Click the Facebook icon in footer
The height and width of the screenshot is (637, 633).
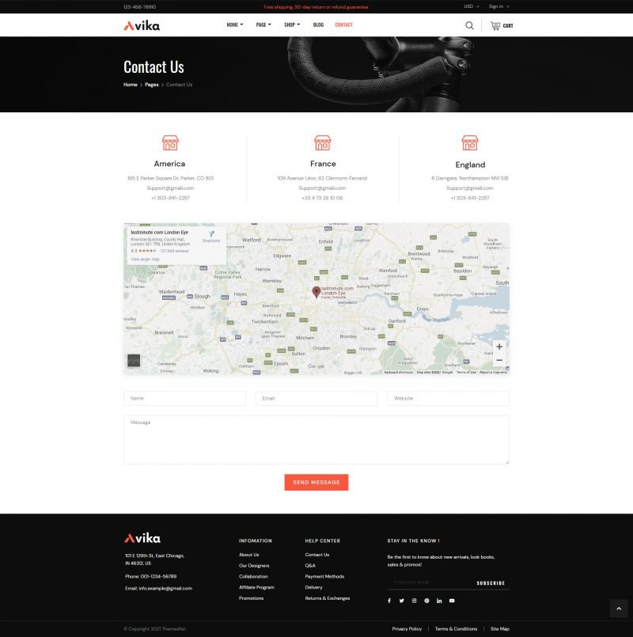(389, 601)
